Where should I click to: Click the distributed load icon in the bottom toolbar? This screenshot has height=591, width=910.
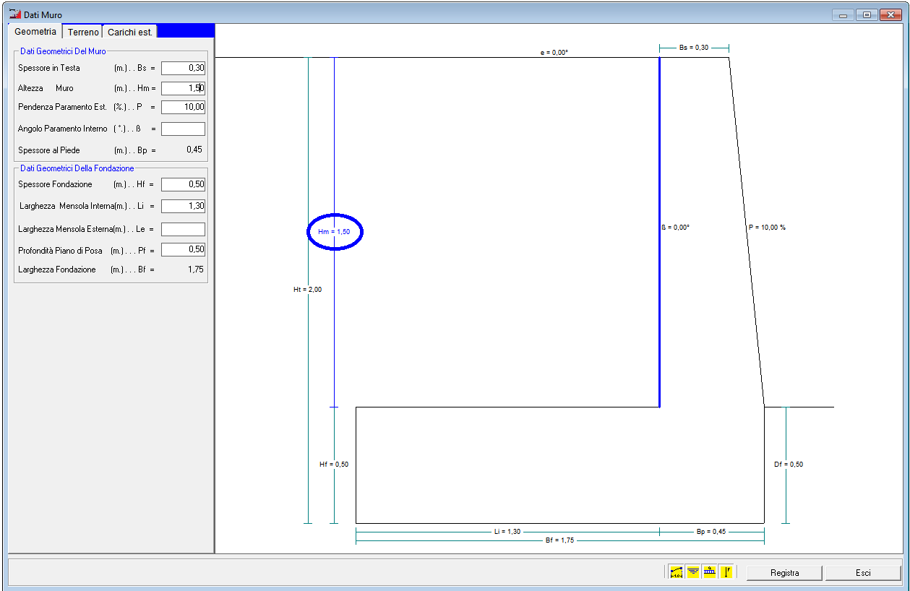(x=710, y=572)
